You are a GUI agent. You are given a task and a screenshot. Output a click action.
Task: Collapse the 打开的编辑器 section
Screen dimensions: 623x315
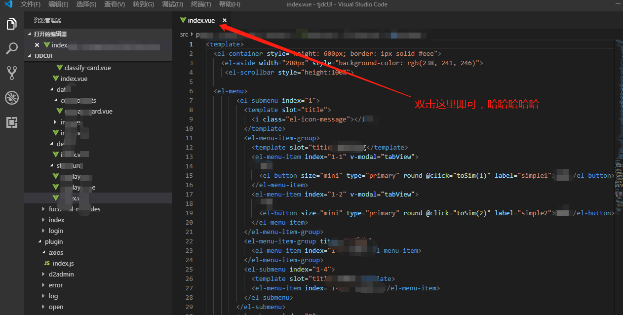click(x=98, y=34)
